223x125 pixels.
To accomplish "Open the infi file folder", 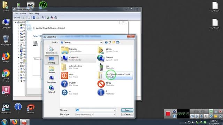I will click(x=115, y=67).
